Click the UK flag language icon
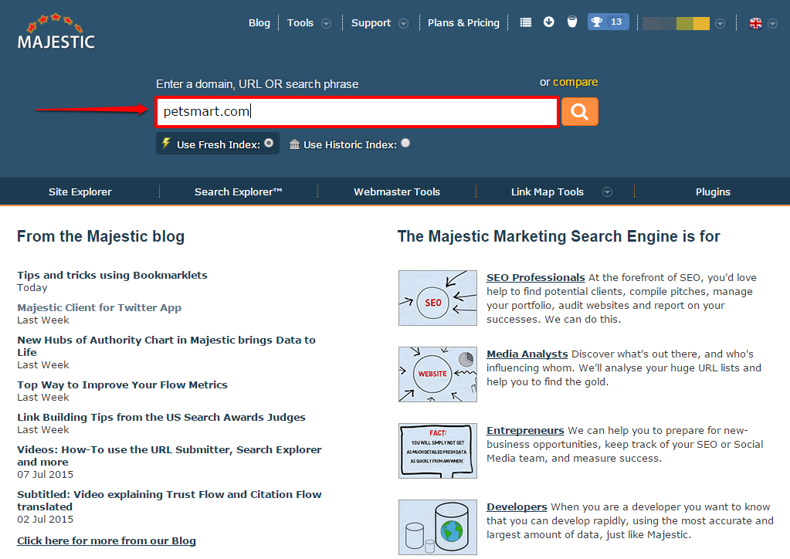The height and width of the screenshot is (559, 790). click(x=756, y=23)
